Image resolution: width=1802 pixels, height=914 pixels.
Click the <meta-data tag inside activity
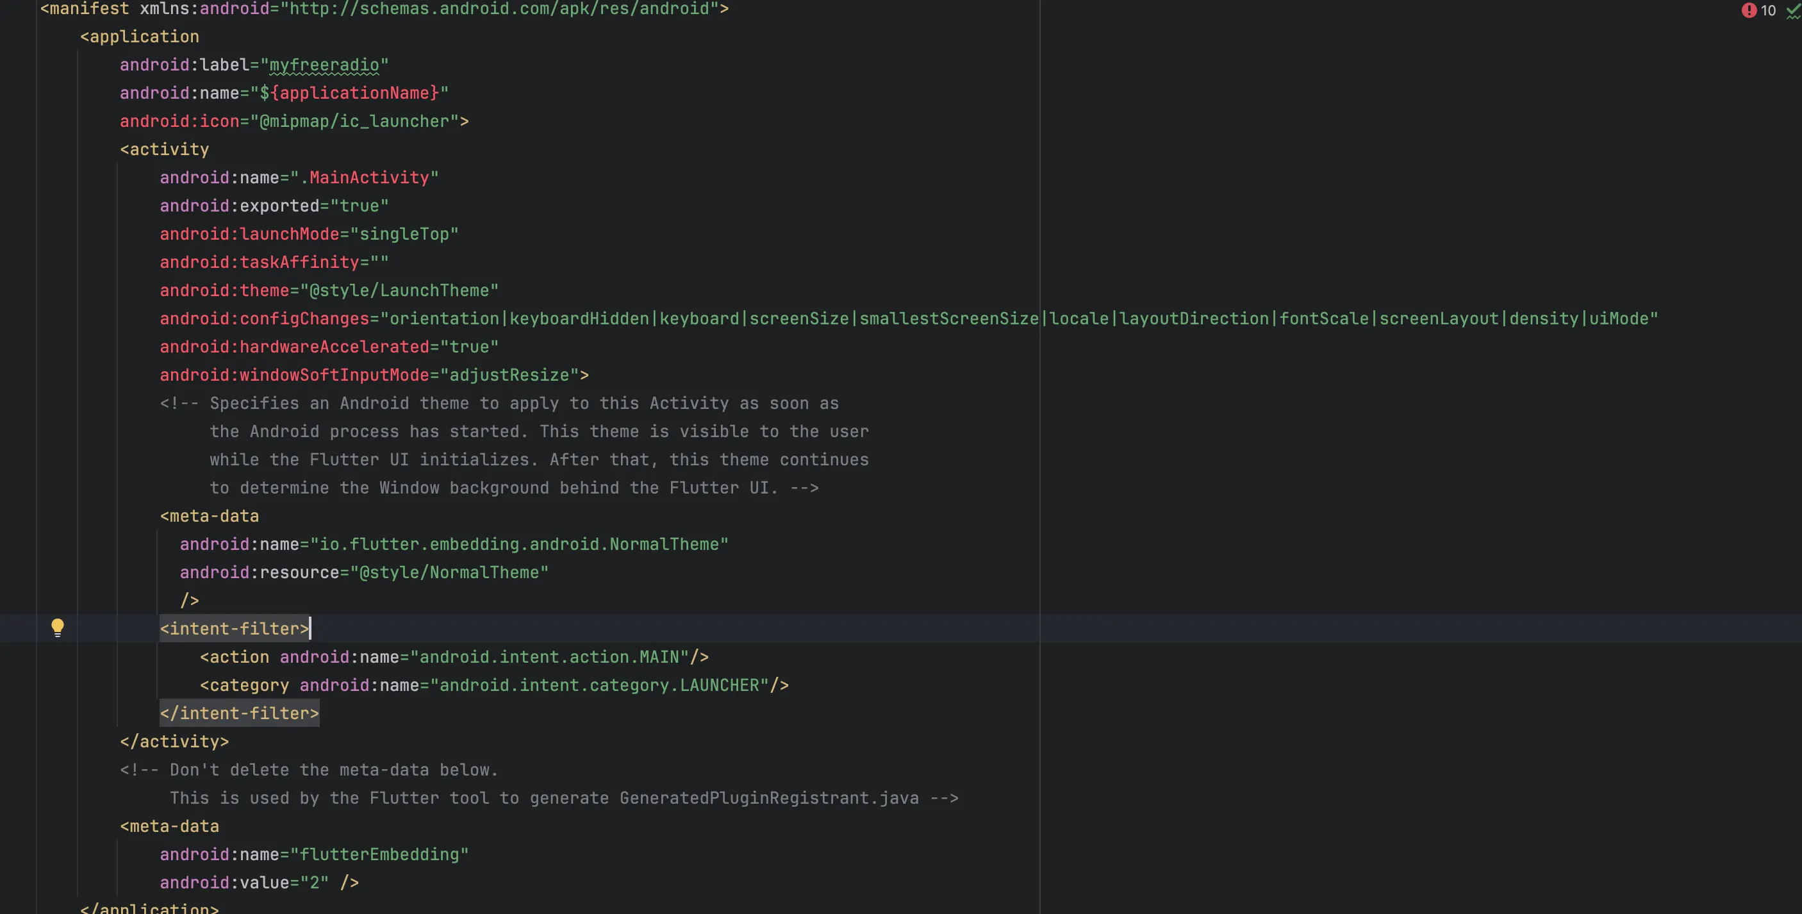[x=209, y=517]
